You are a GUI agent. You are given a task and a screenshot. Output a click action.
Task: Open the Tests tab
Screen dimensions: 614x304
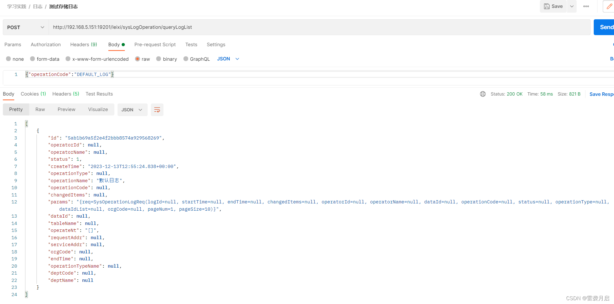tap(191, 45)
